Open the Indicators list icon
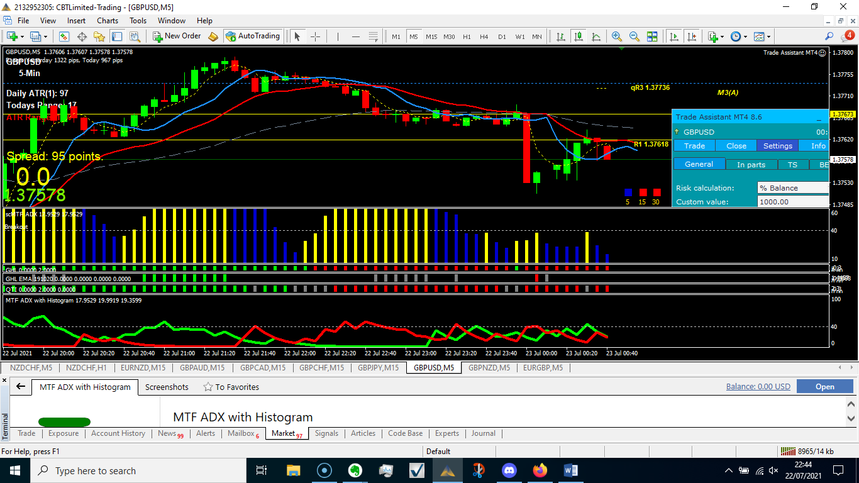859x483 pixels. [712, 36]
